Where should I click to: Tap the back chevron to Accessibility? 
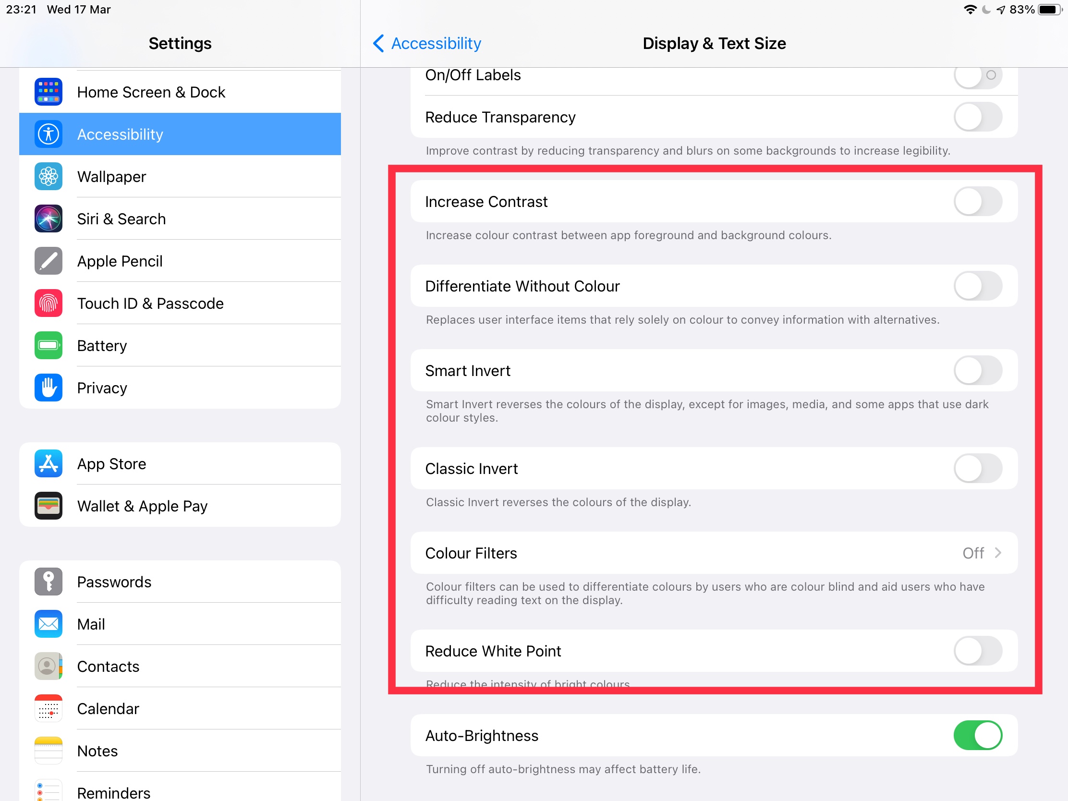[x=378, y=43]
